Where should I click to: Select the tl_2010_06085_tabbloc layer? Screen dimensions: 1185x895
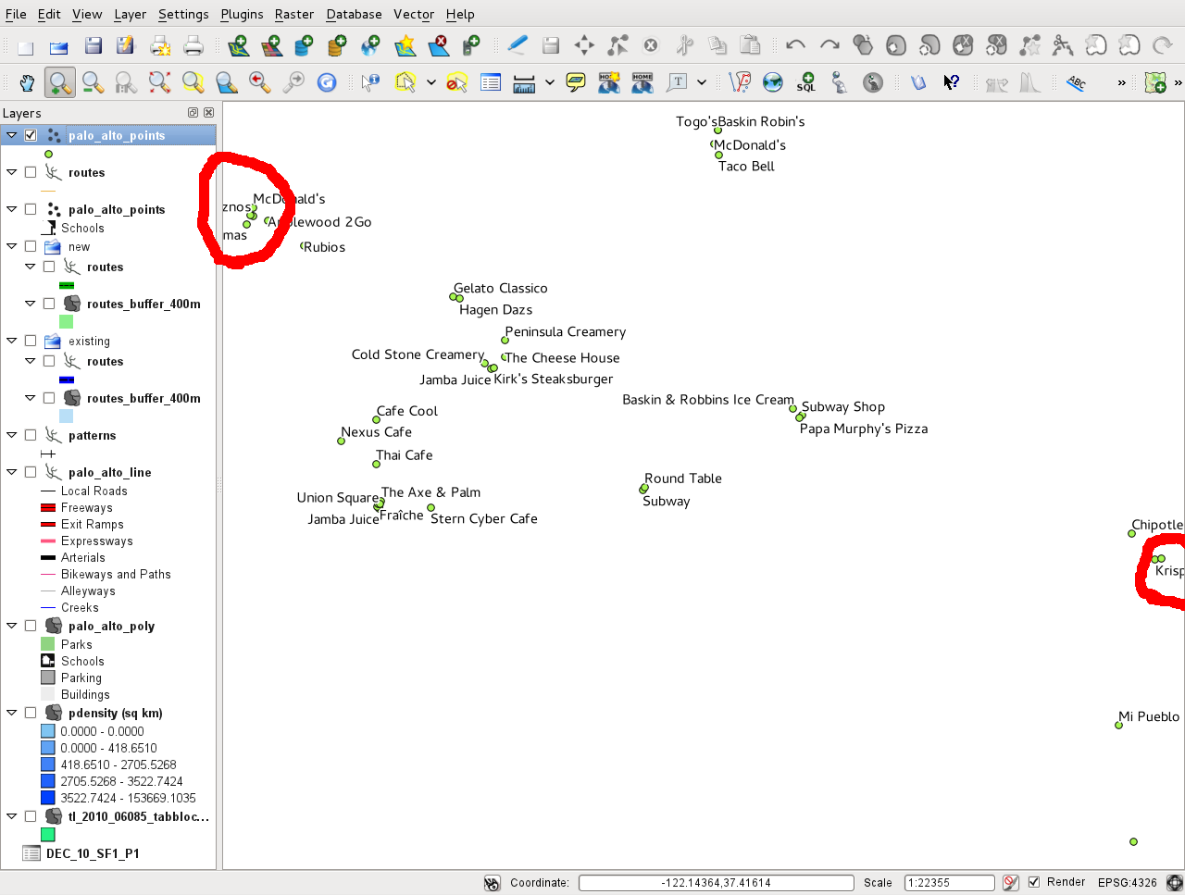coord(139,816)
